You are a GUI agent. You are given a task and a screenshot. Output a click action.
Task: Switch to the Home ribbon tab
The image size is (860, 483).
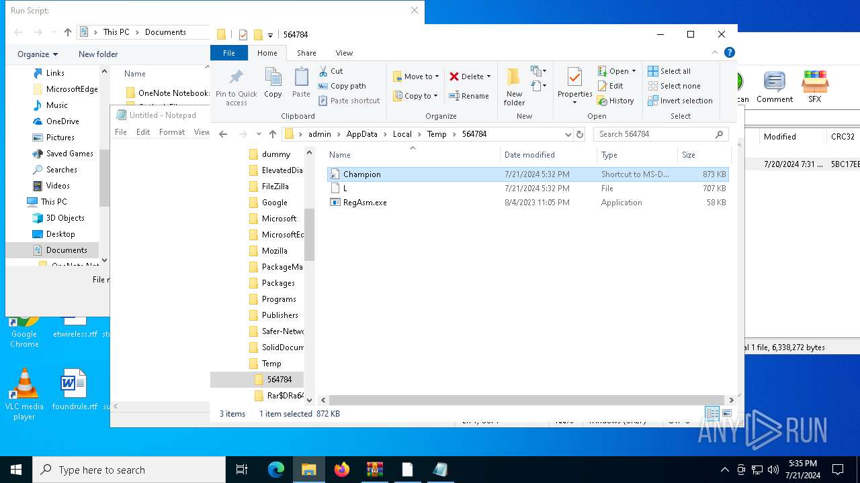(x=267, y=53)
